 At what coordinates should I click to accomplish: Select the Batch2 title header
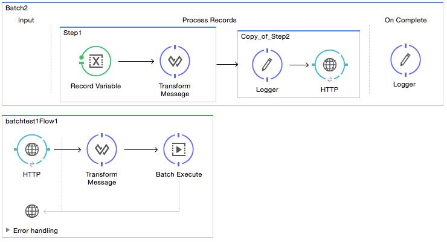[18, 7]
